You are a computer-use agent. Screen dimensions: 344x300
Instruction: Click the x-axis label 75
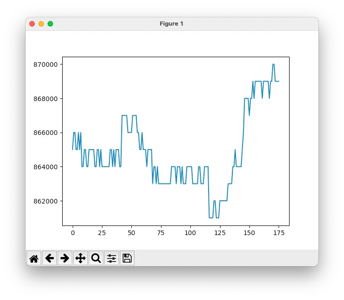click(161, 233)
